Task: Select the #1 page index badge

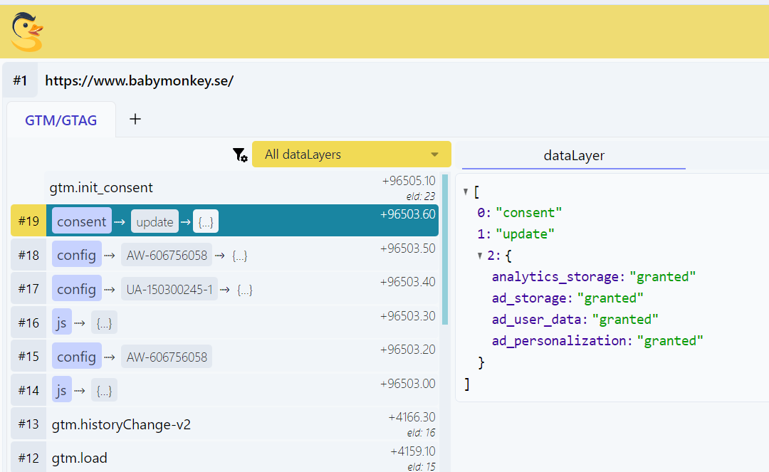Action: (x=20, y=80)
